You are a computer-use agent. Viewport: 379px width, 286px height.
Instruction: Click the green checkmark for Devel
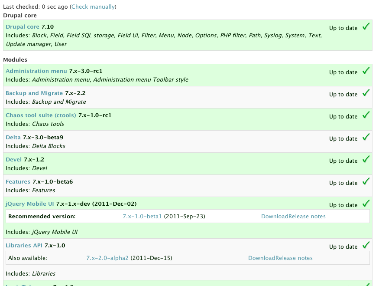click(x=366, y=159)
